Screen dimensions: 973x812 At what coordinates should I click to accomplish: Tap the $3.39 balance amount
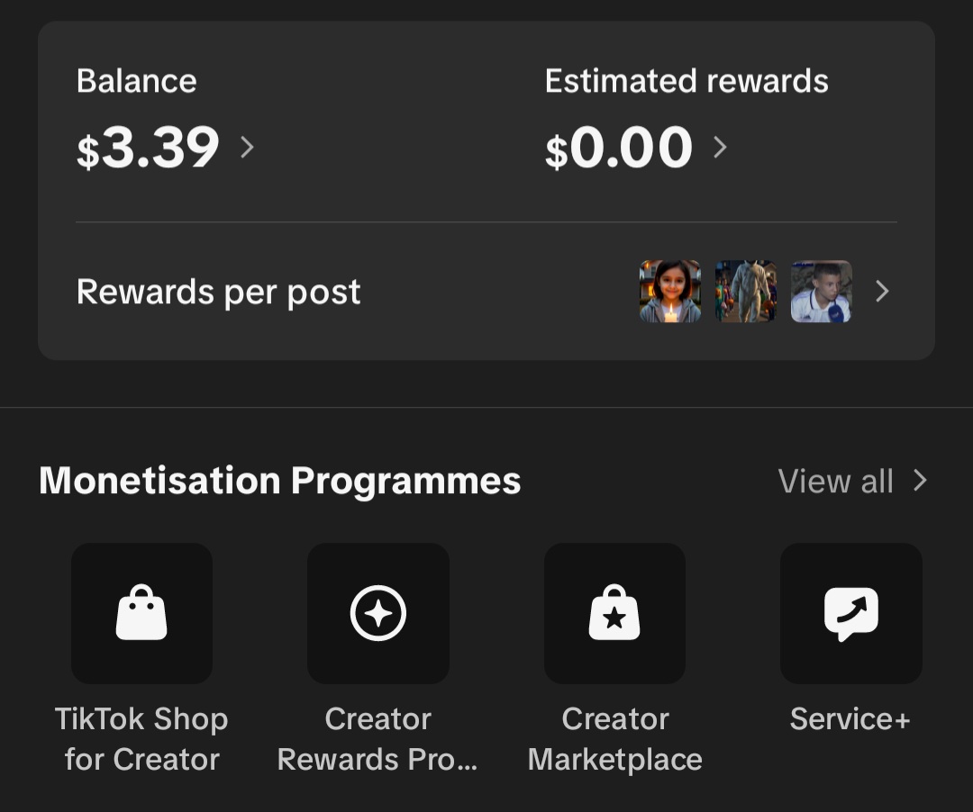click(149, 149)
